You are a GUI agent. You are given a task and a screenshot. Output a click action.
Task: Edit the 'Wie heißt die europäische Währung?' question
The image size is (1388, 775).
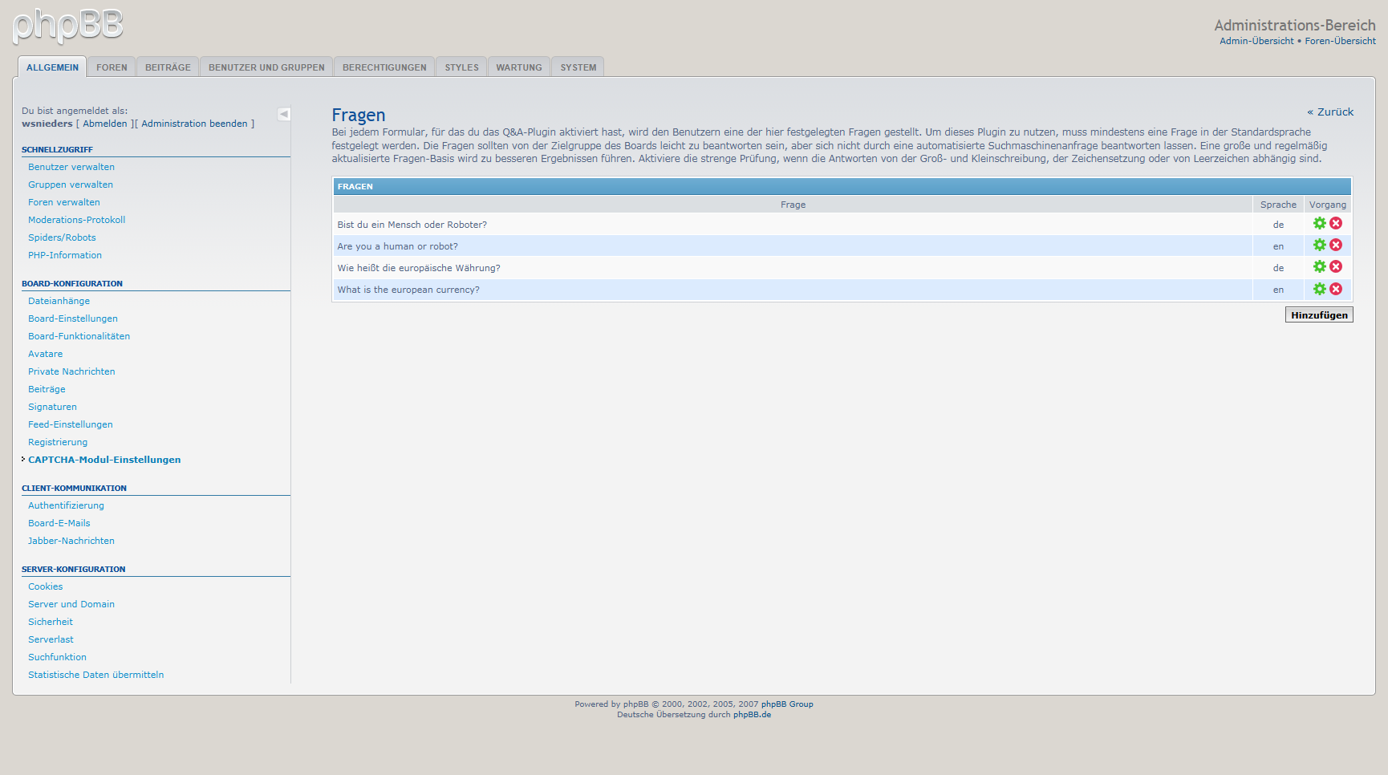pyautogui.click(x=1319, y=267)
